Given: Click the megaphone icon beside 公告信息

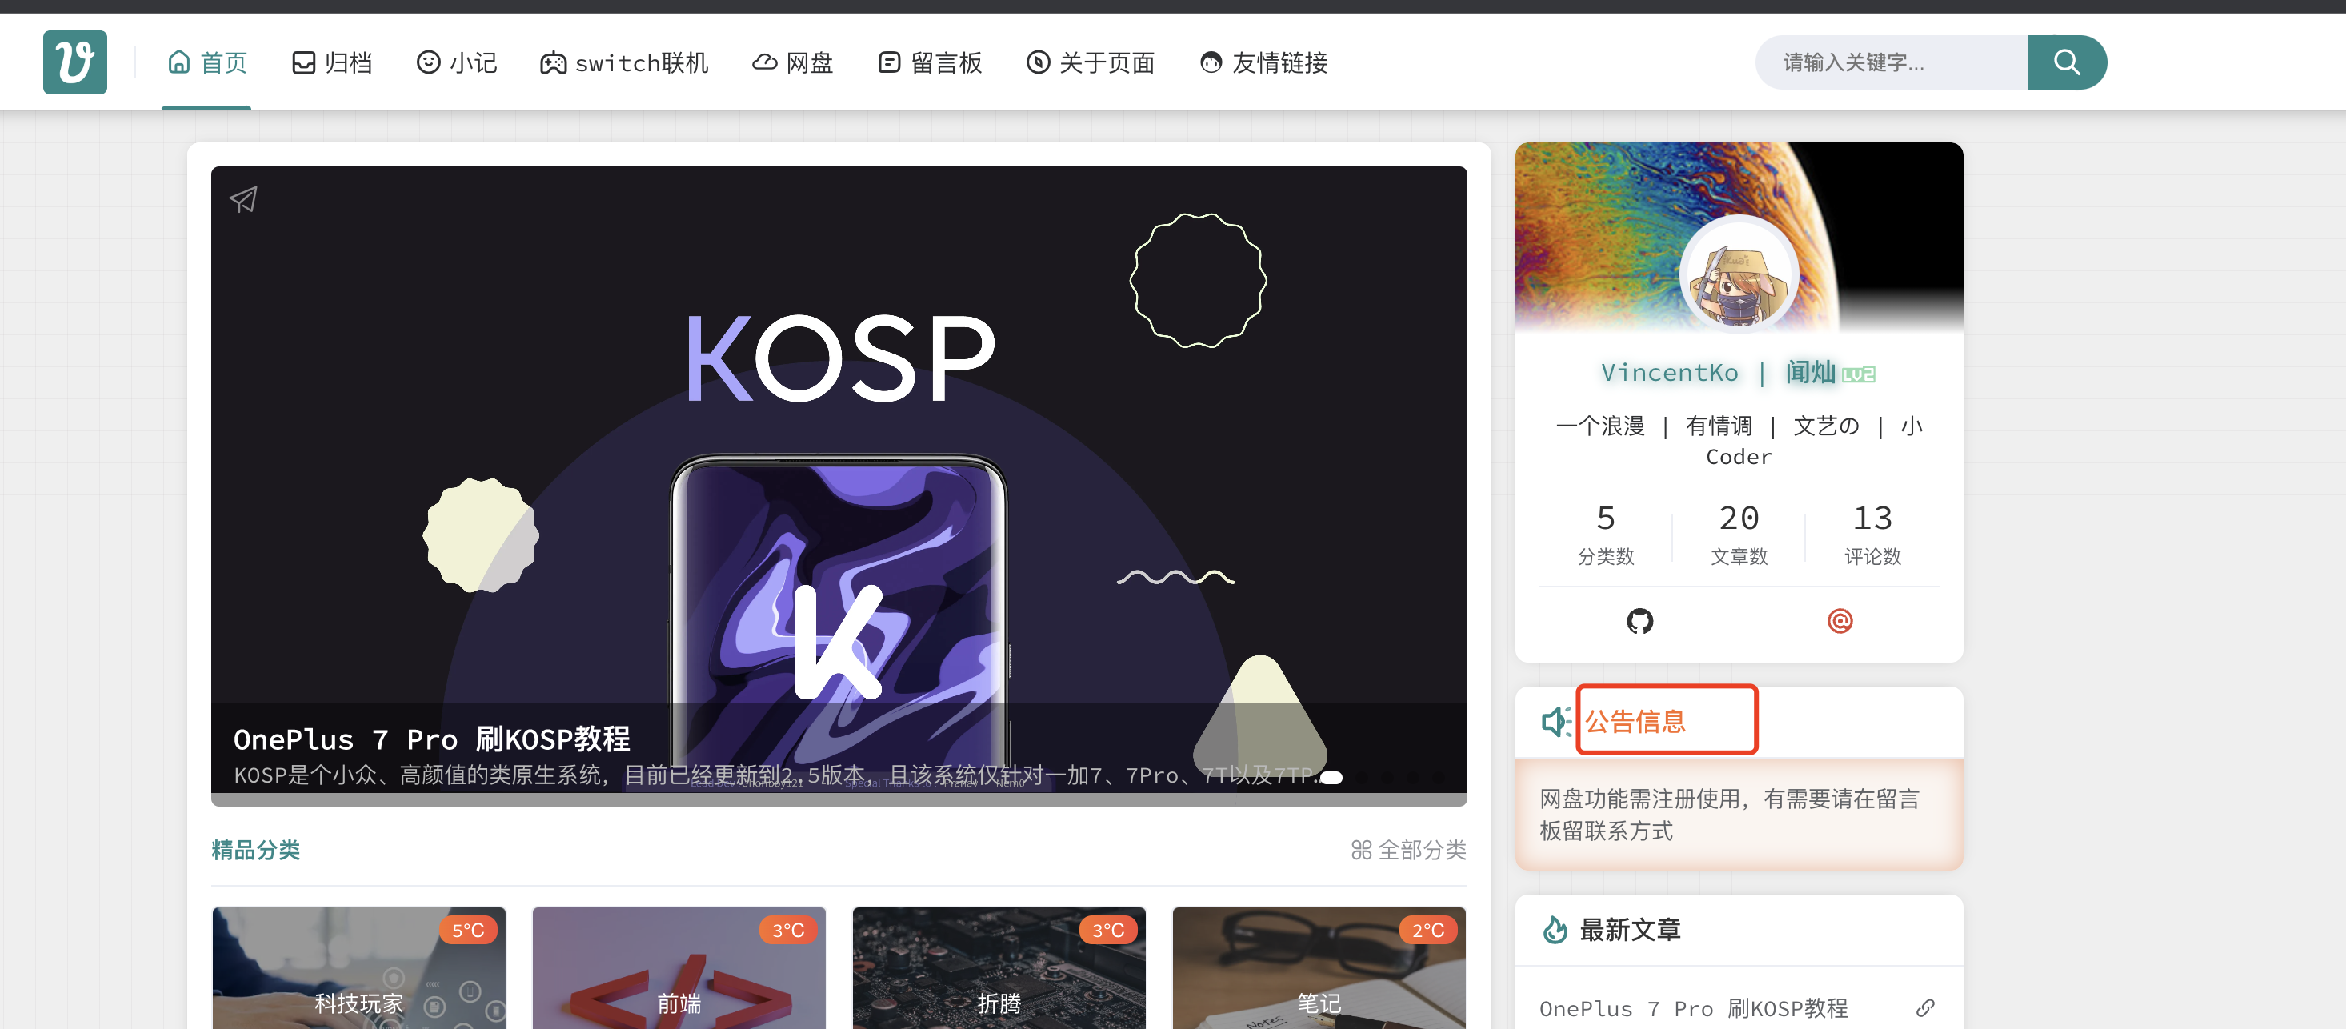Looking at the screenshot, I should 1557,720.
